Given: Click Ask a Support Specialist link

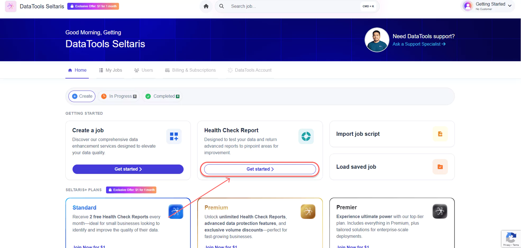Looking at the screenshot, I should (419, 44).
